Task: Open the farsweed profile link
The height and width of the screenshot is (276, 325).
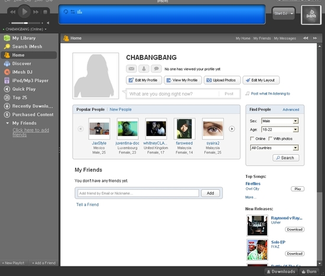Action: click(x=184, y=143)
